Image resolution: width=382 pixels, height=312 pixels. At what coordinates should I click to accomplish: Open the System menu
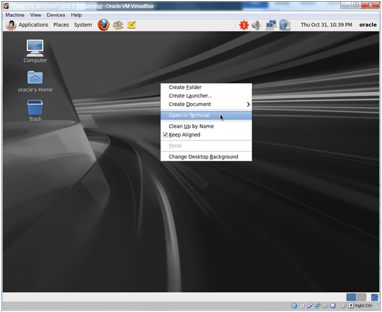pyautogui.click(x=83, y=25)
